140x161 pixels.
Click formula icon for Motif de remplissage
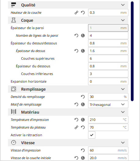point(83,104)
